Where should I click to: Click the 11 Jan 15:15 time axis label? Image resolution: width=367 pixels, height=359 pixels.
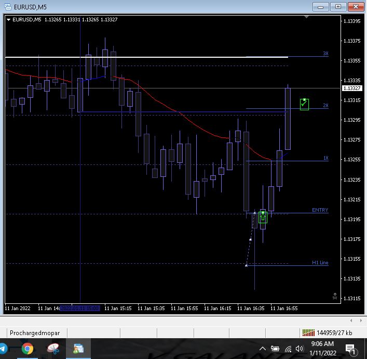click(x=118, y=309)
